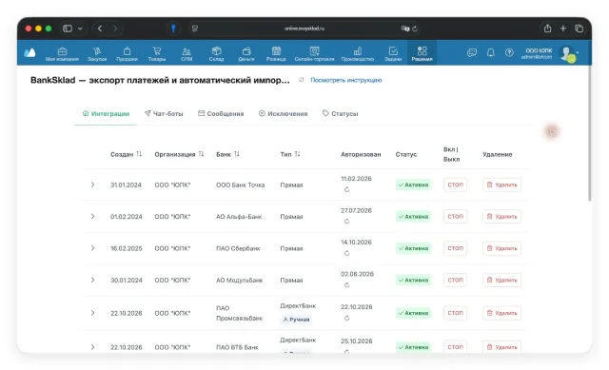
Task: Open the Задачи section
Action: 393,53
